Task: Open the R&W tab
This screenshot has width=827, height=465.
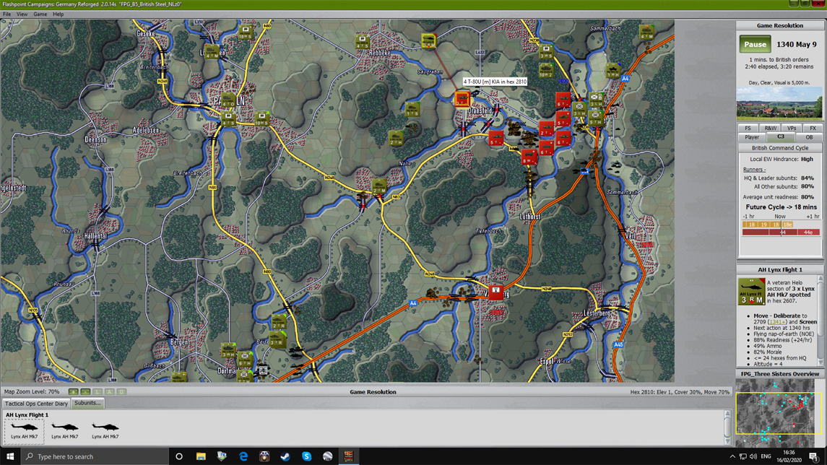Action: click(x=770, y=128)
